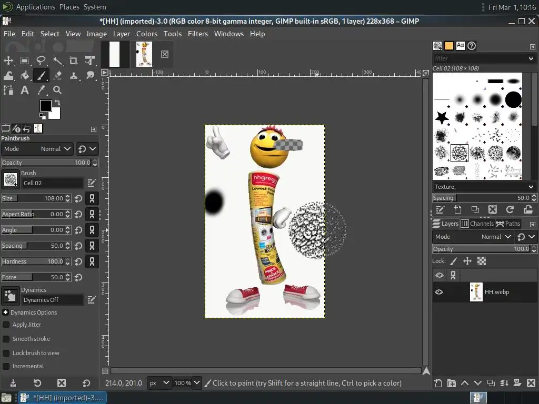Switch to the Channels tab
The height and width of the screenshot is (404, 539).
point(477,224)
